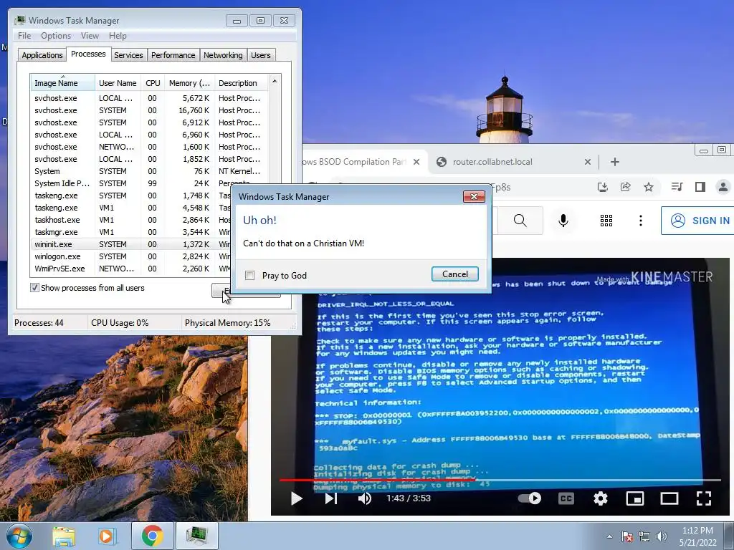734x550 pixels.
Task: Select the svchost.exe row using 16,760 K
Action: pyautogui.click(x=149, y=110)
